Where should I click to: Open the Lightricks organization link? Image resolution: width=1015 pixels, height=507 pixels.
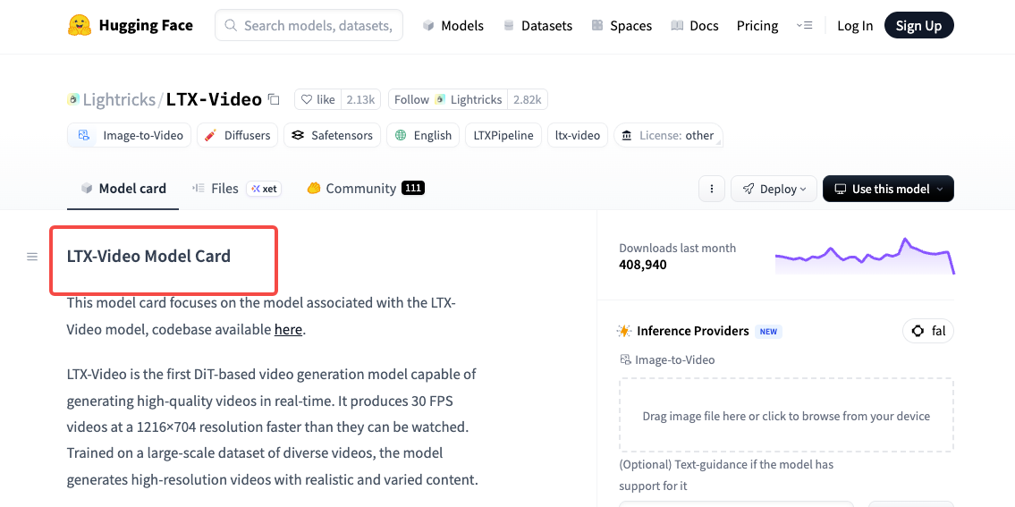point(118,100)
